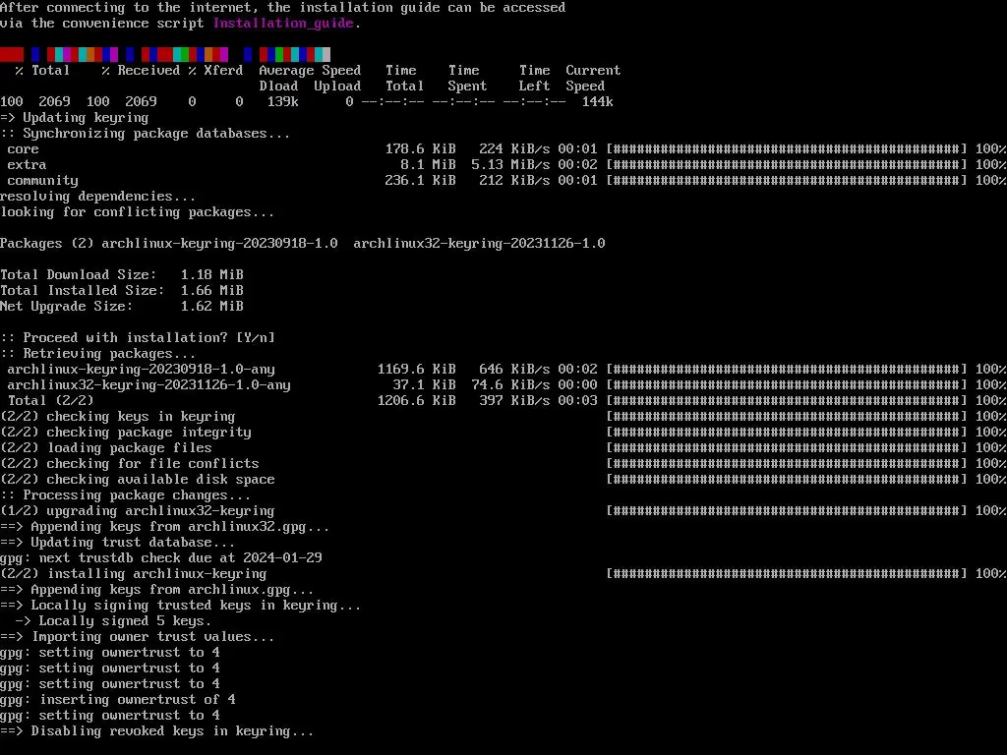The width and height of the screenshot is (1007, 755).
Task: Click the '5.13 MiB/s' speed value
Action: (x=510, y=165)
